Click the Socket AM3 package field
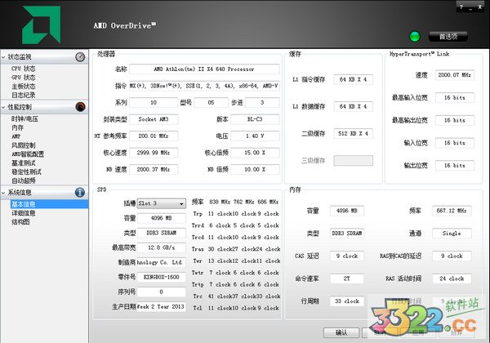Image resolution: width=490 pixels, height=343 pixels. pyautogui.click(x=154, y=119)
